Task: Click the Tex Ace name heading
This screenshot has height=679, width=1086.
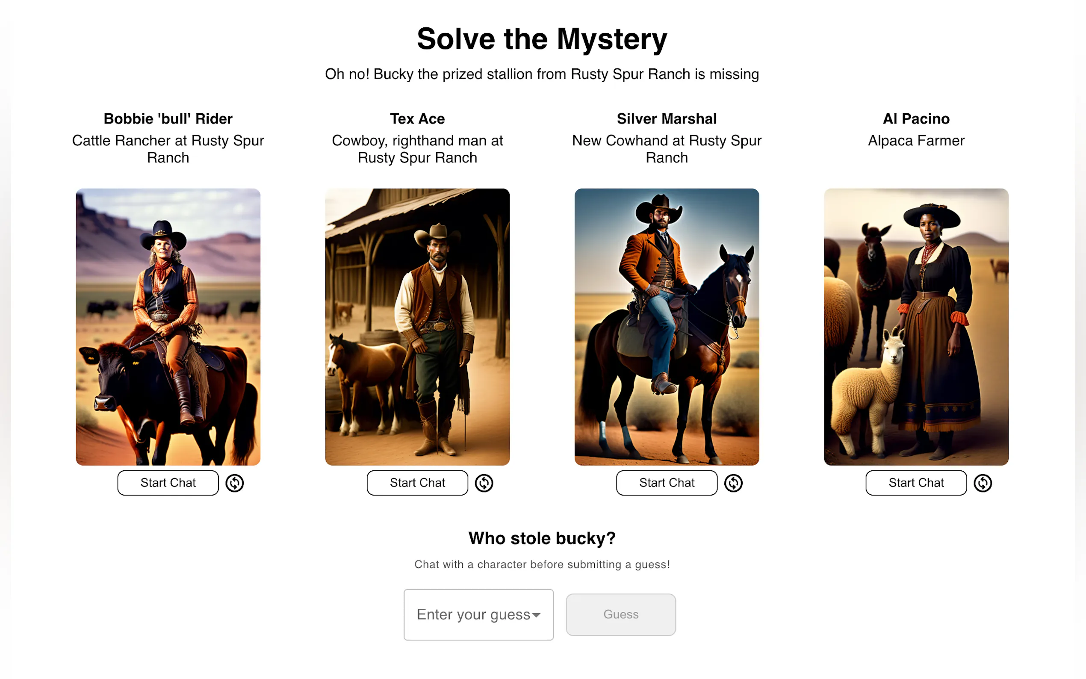Action: (418, 118)
